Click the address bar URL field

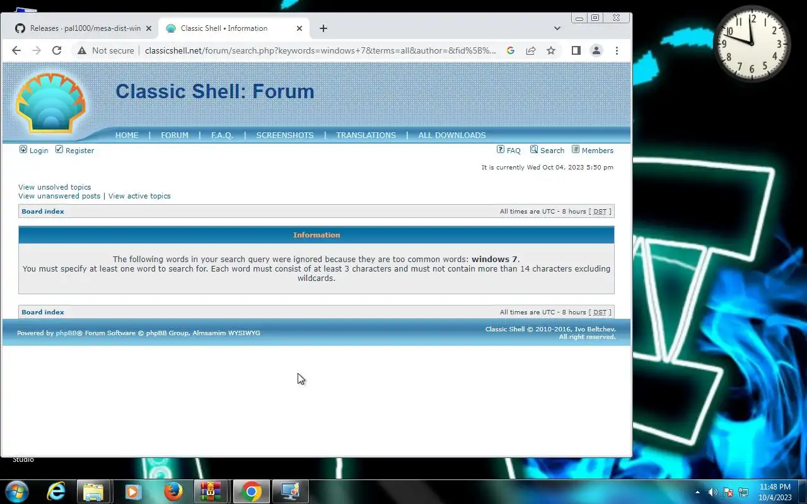pyautogui.click(x=320, y=50)
